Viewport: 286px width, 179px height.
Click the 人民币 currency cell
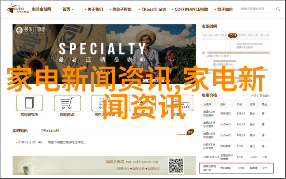253,157
